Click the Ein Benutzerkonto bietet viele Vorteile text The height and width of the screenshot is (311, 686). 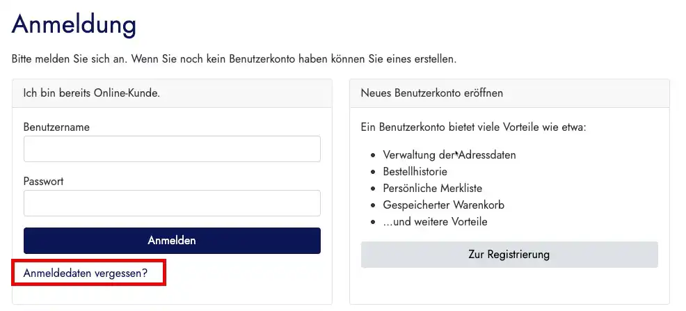pyautogui.click(x=473, y=127)
